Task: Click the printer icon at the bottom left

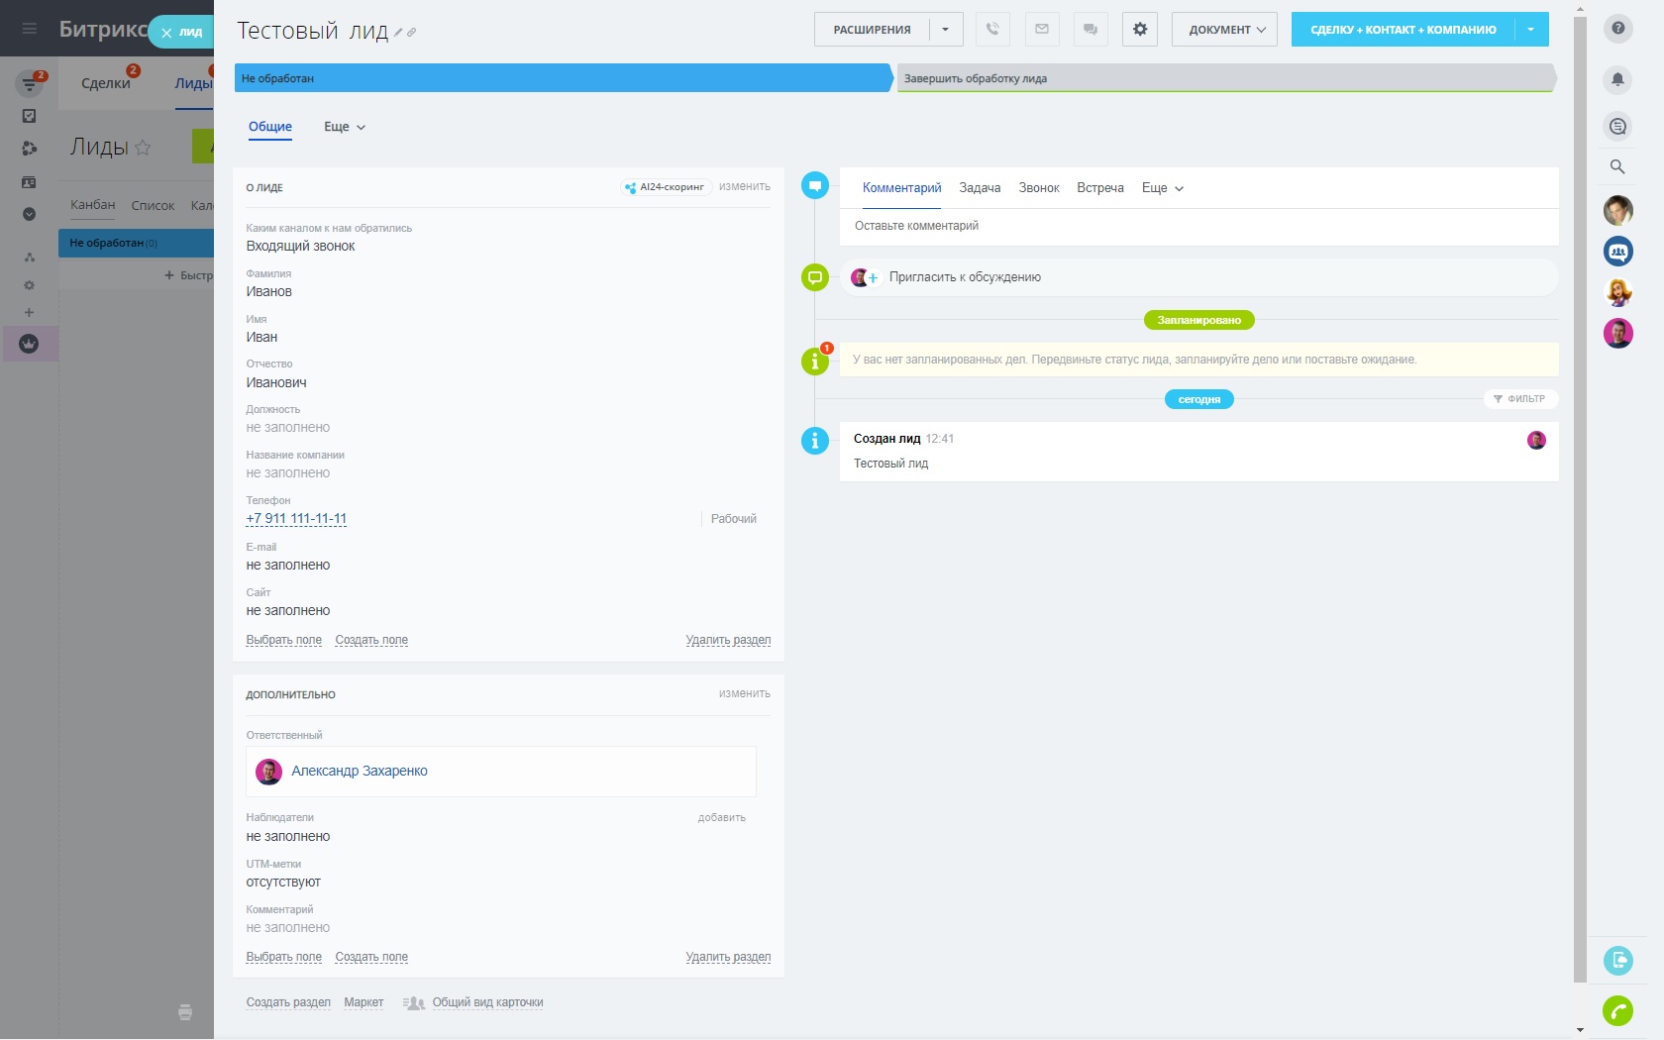Action: coord(185,1011)
